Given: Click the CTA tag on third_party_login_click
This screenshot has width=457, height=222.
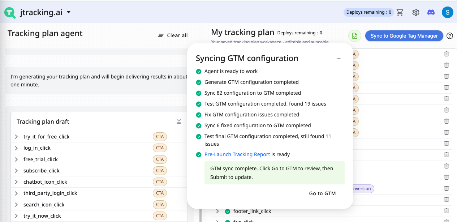Looking at the screenshot, I should (x=160, y=193).
